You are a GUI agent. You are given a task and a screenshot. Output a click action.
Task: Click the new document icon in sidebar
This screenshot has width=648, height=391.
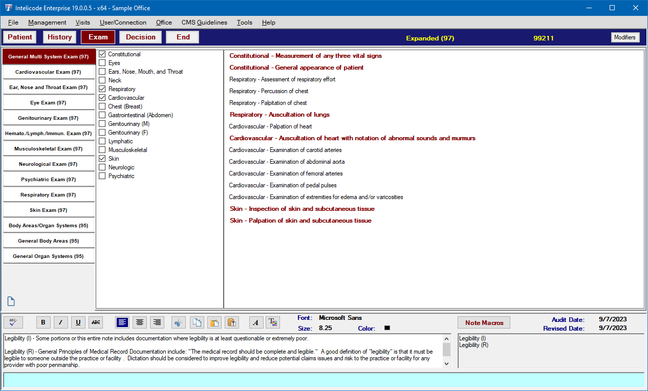pos(11,301)
